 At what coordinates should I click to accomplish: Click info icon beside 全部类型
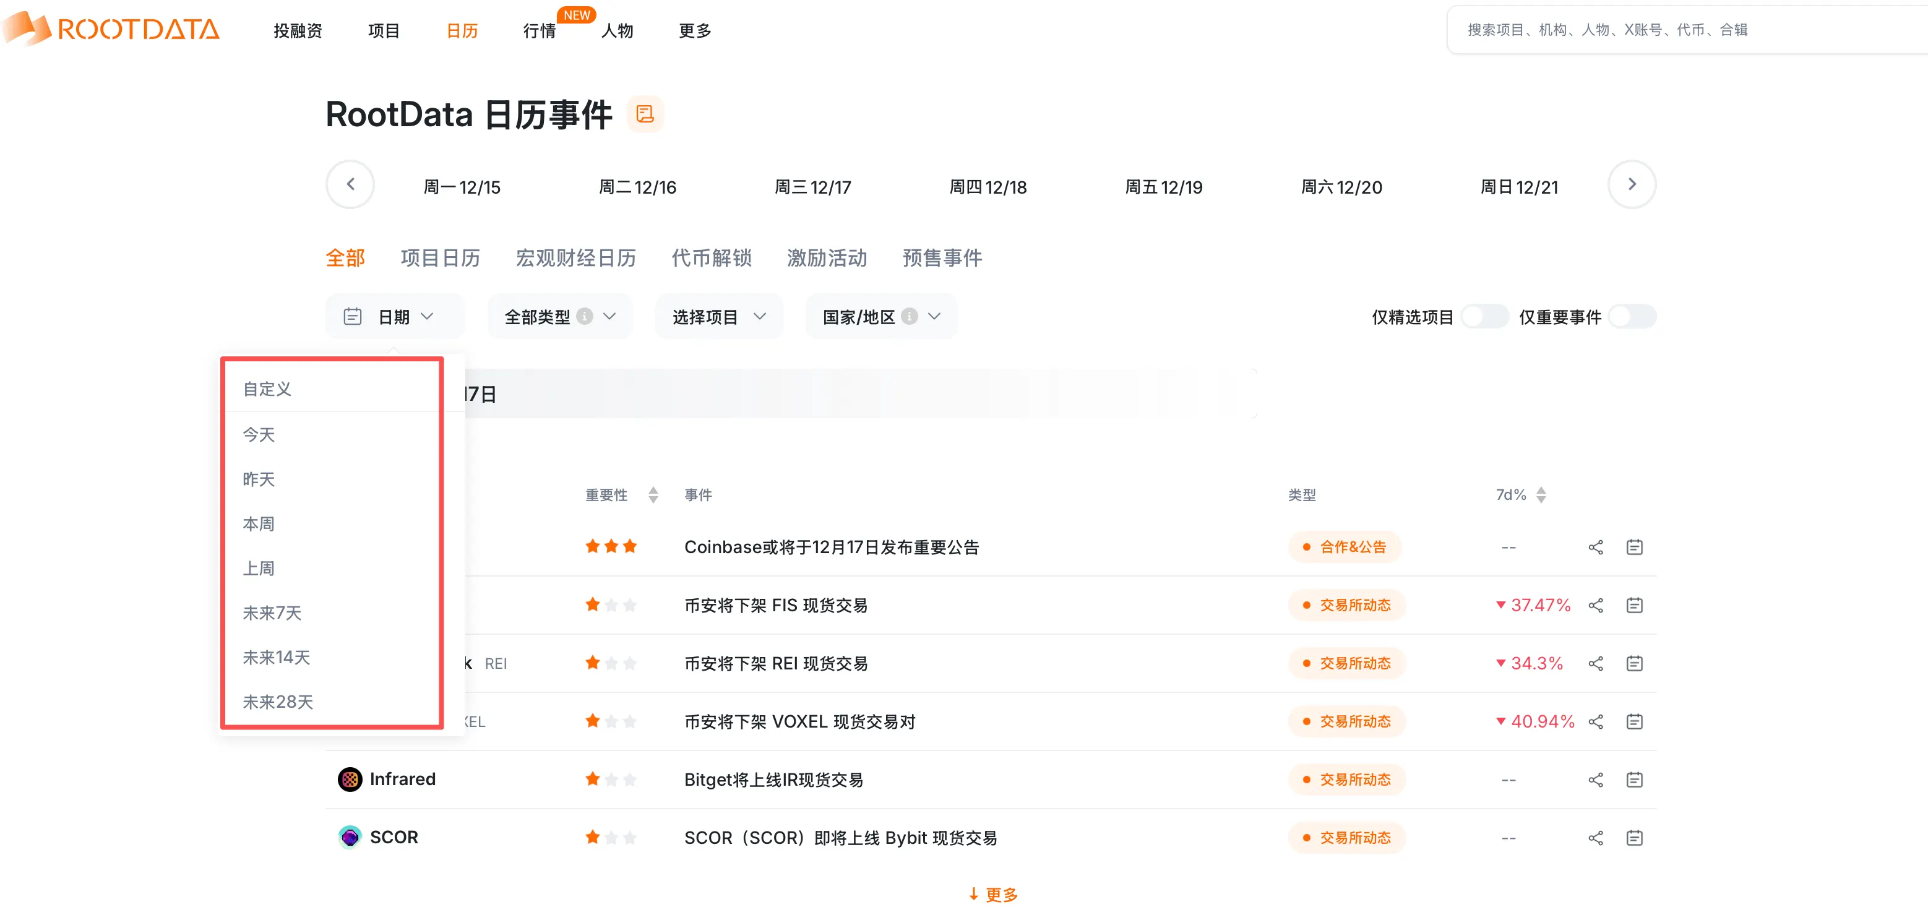tap(585, 316)
